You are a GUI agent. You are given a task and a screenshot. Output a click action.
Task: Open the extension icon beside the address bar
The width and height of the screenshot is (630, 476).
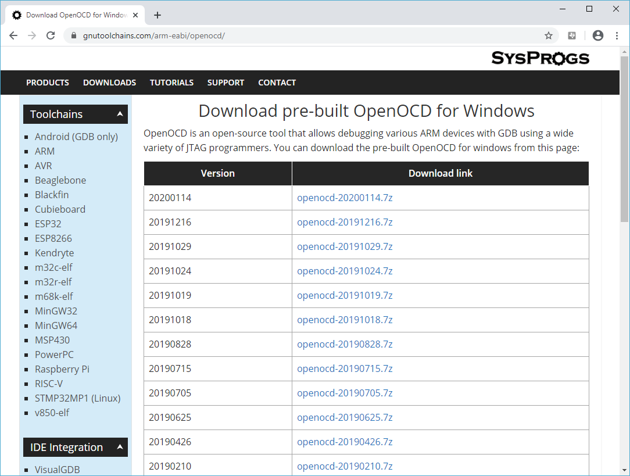point(571,35)
